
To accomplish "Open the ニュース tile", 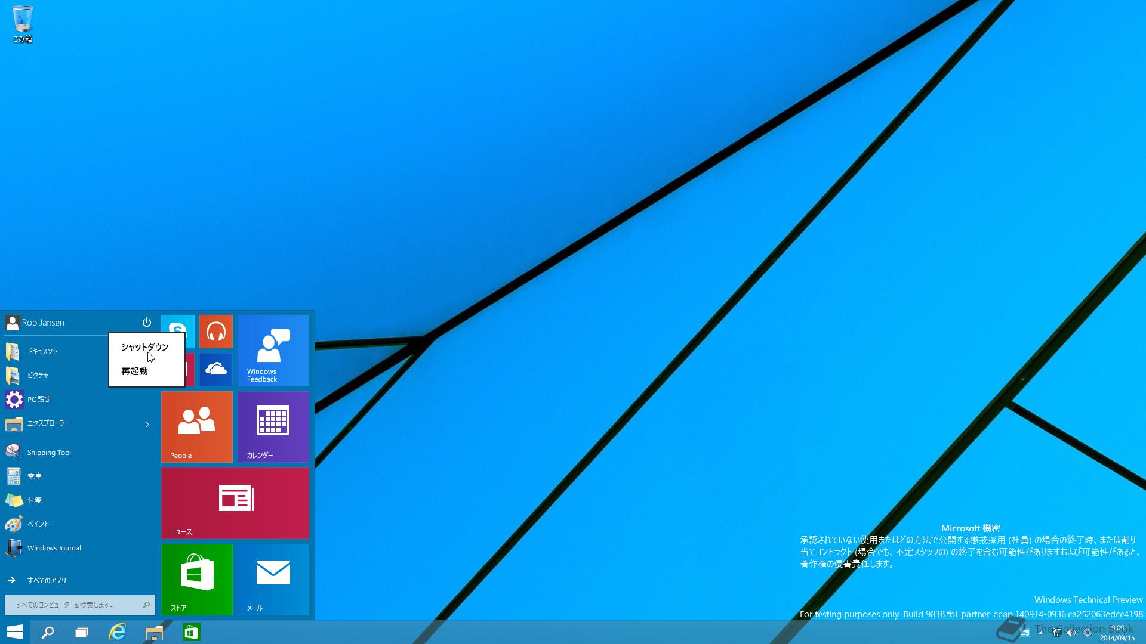I will coord(235,503).
